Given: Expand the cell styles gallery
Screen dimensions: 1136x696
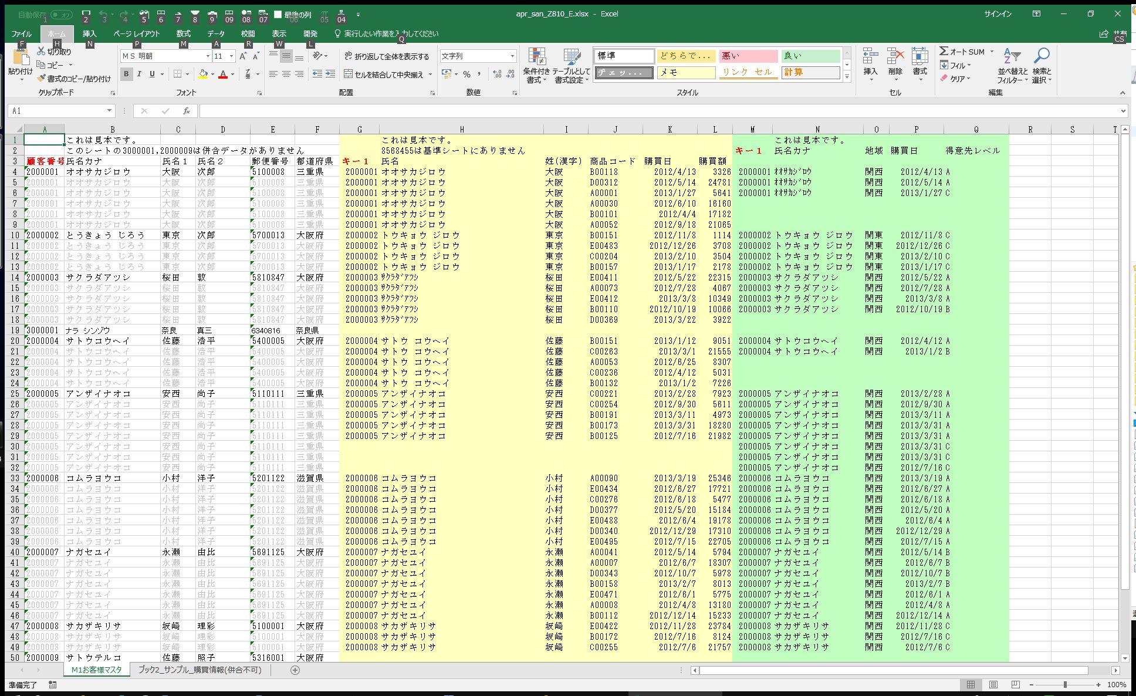Looking at the screenshot, I should tap(847, 76).
